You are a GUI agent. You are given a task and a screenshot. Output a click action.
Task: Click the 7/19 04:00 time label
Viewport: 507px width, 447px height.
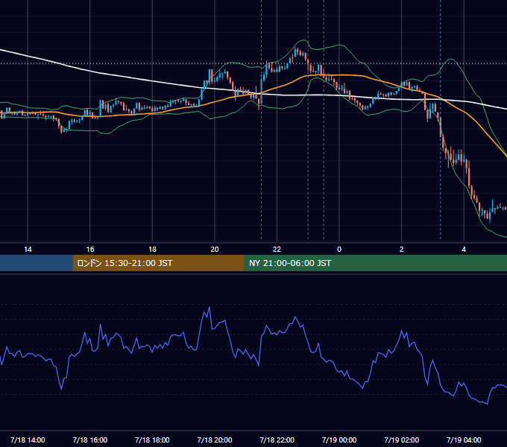pos(464,440)
